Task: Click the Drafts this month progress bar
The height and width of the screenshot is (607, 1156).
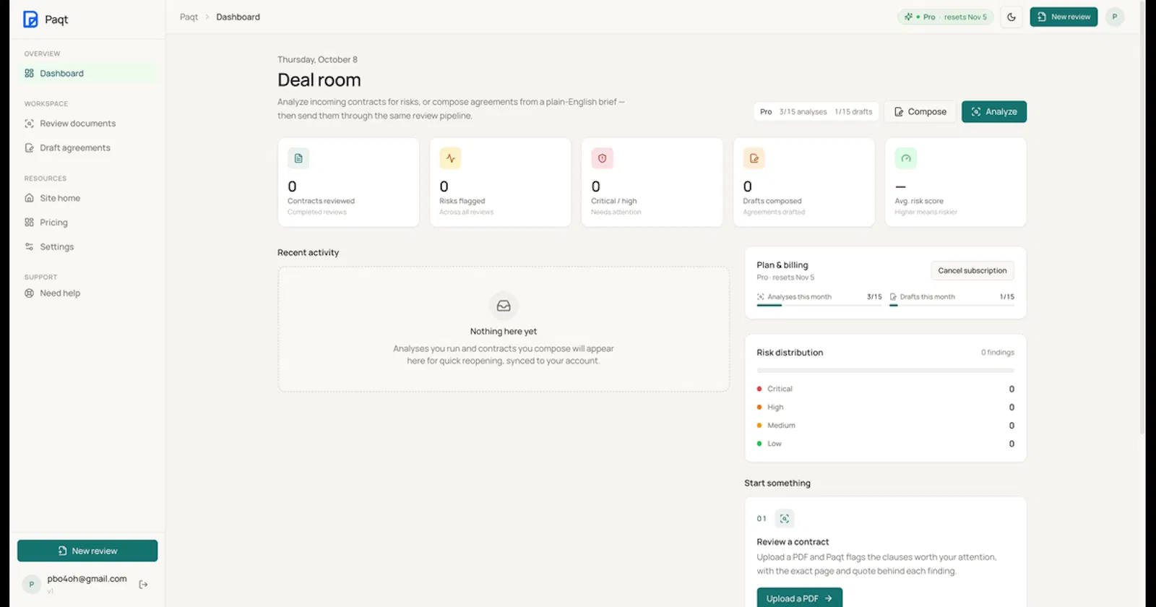Action: point(952,305)
